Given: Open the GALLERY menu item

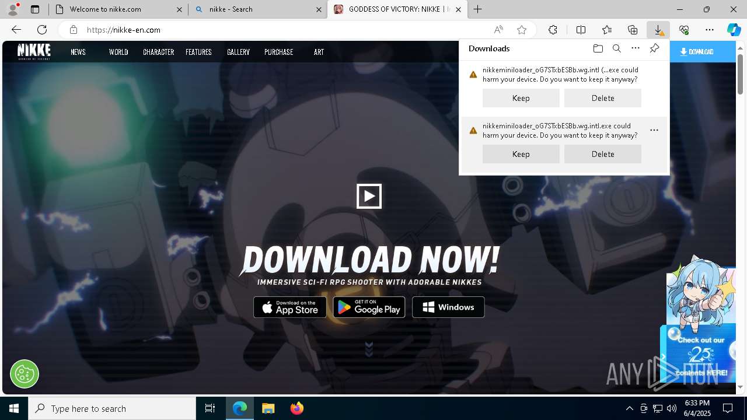Looking at the screenshot, I should (238, 52).
